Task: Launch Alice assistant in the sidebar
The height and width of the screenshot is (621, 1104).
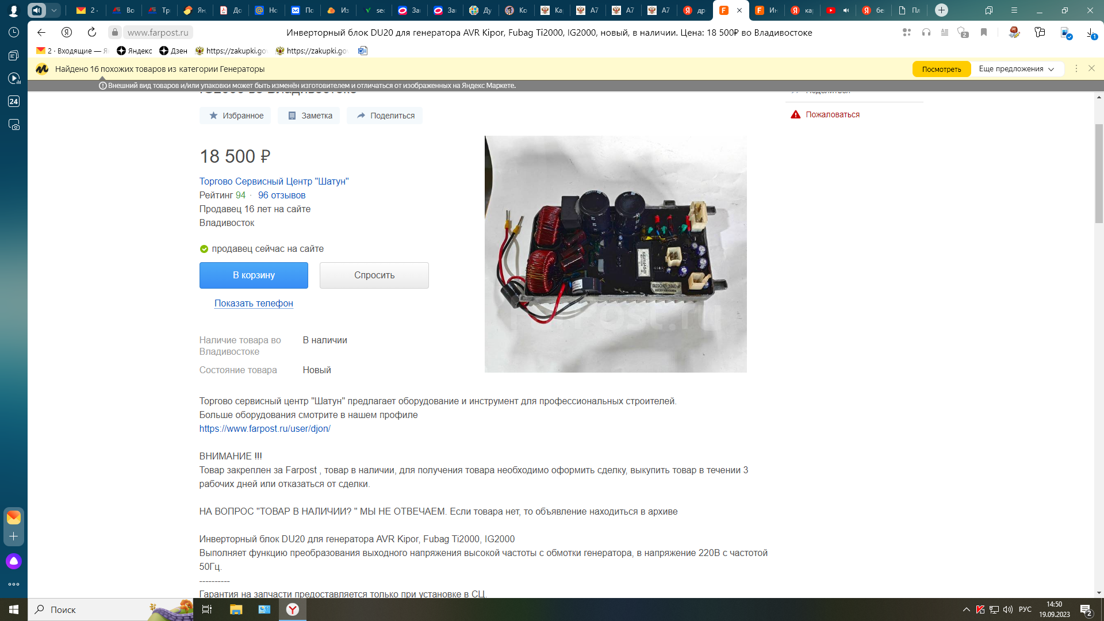Action: pos(14,561)
